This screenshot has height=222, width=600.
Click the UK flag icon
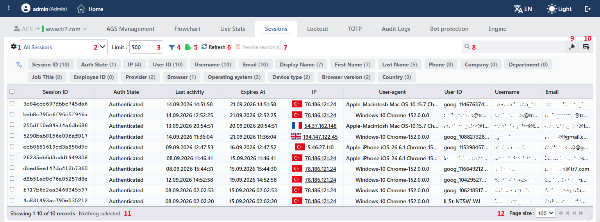[296, 136]
